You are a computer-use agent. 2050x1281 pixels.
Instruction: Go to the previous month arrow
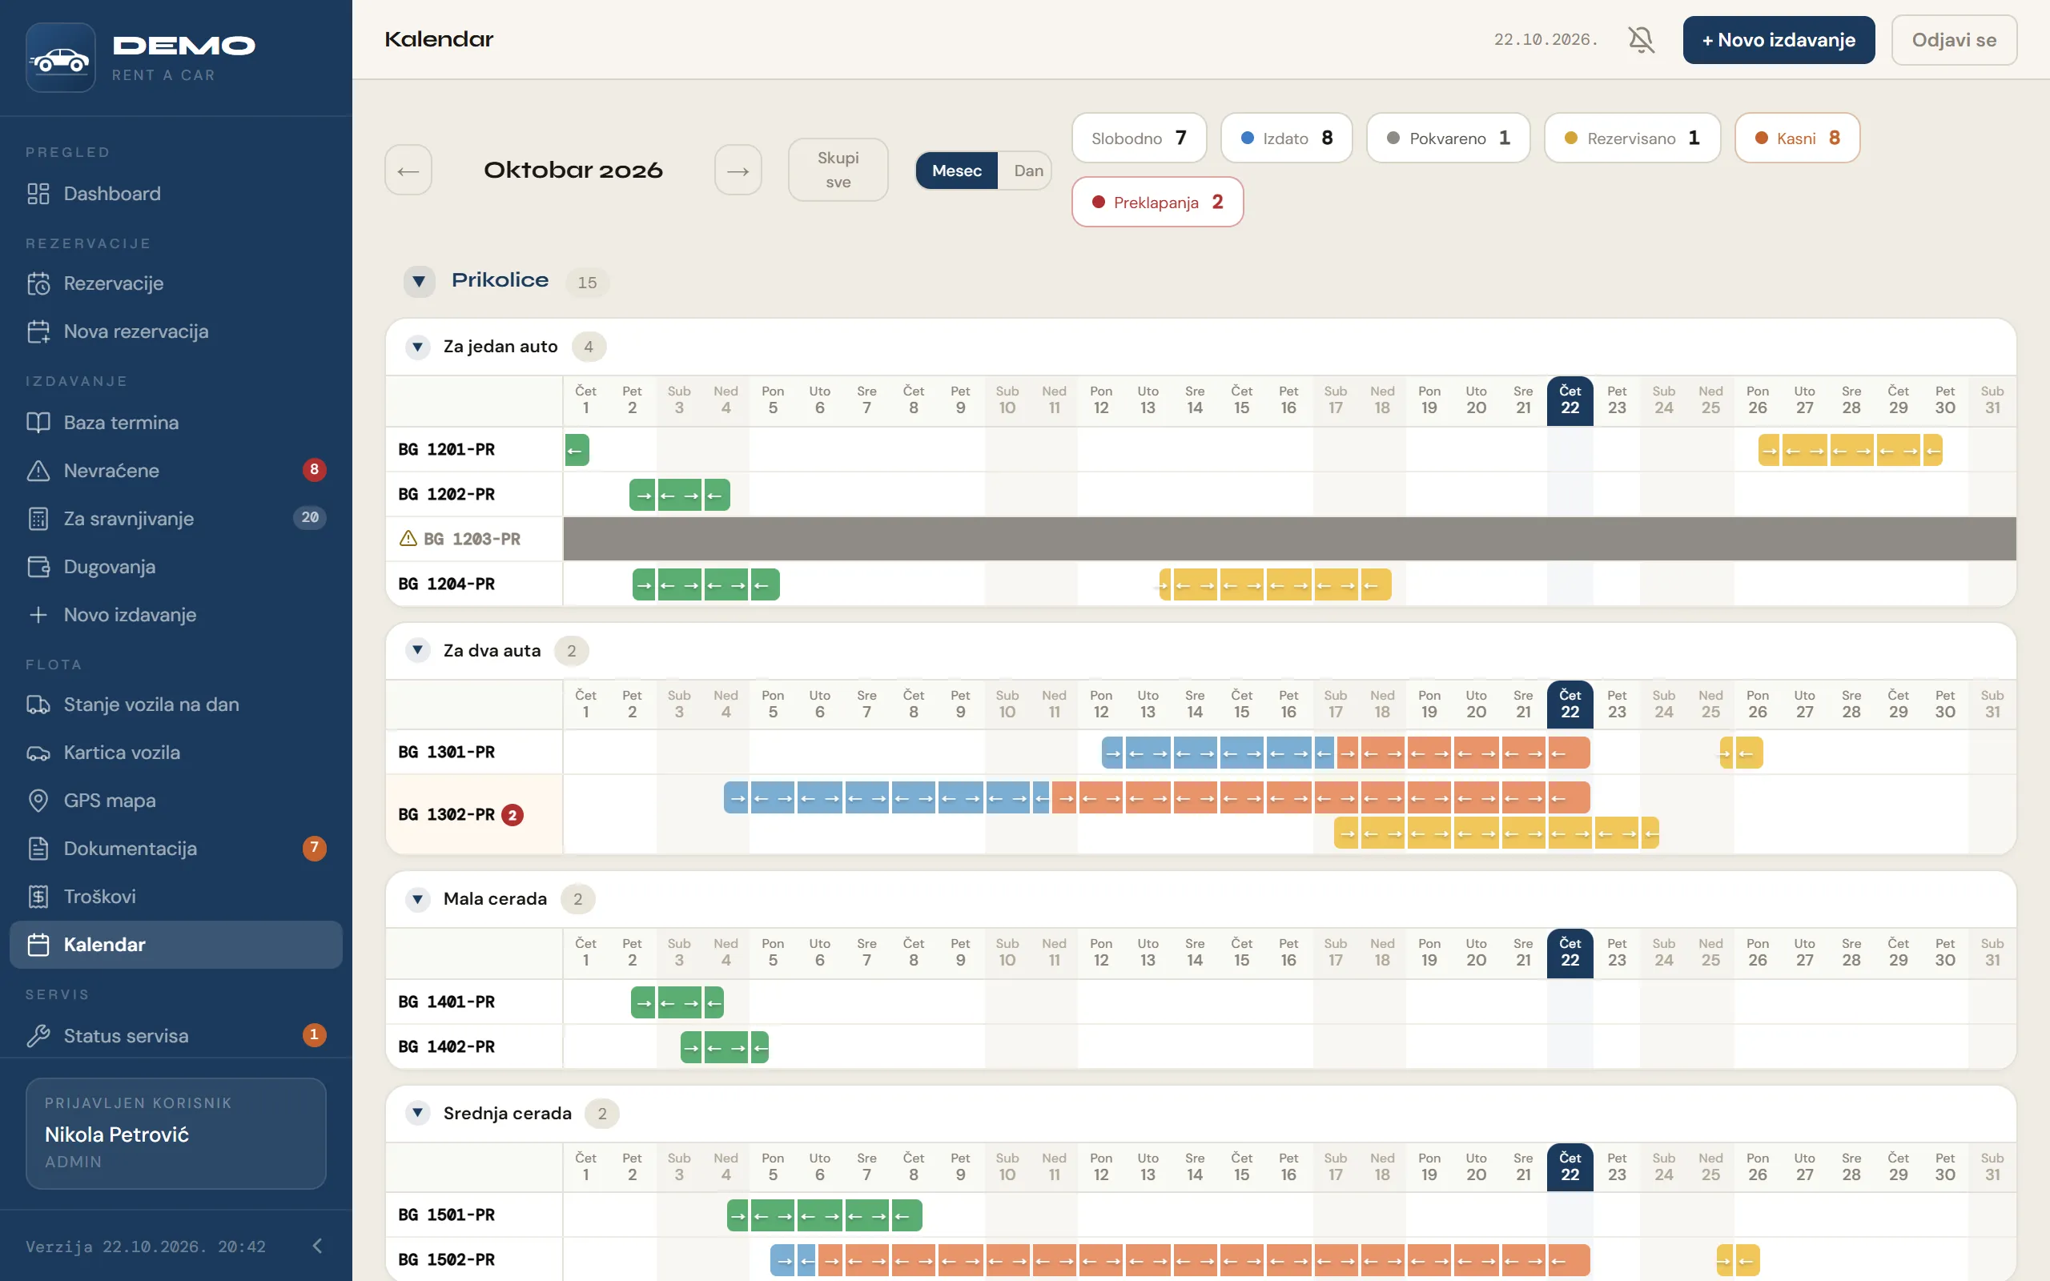click(408, 171)
